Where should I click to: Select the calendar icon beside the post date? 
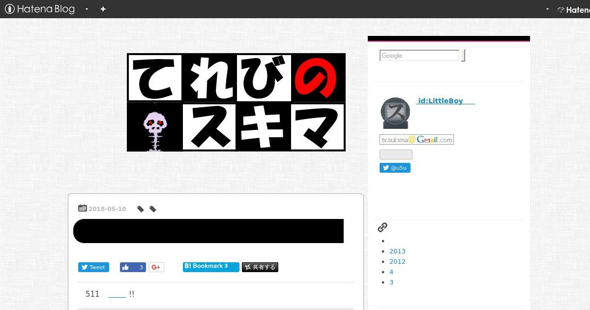83,208
